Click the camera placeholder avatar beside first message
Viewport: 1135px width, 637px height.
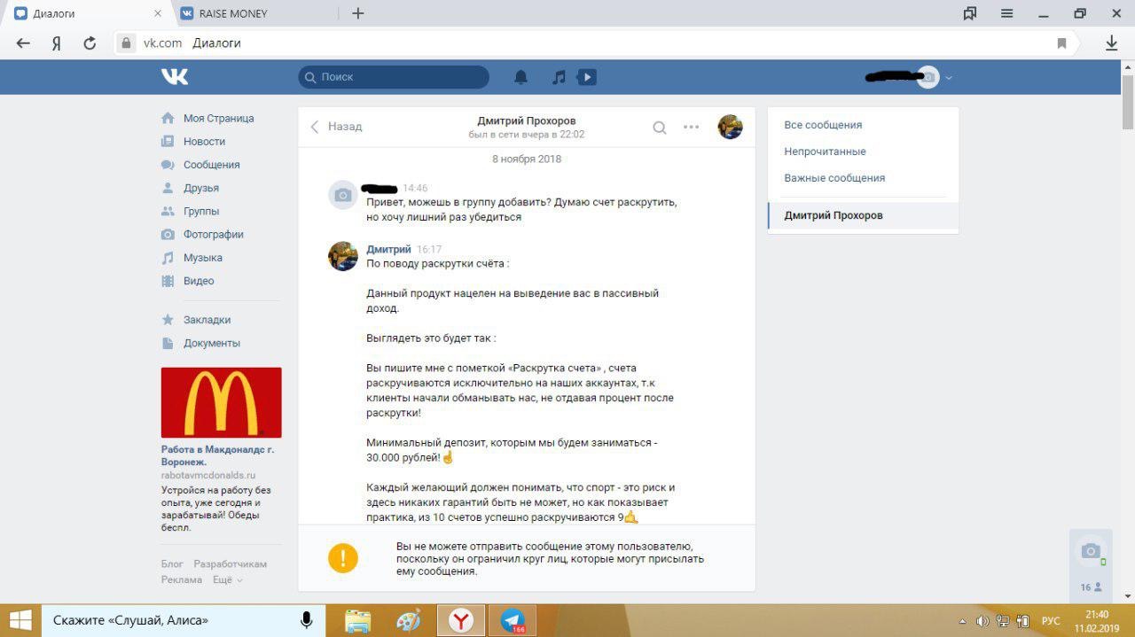[x=343, y=195]
